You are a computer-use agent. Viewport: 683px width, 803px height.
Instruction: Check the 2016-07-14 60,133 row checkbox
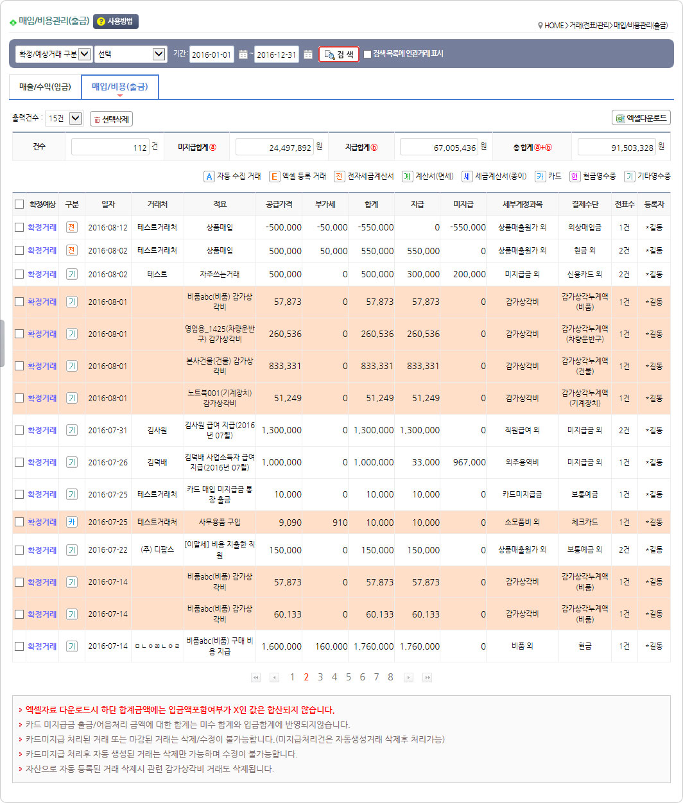click(x=19, y=614)
